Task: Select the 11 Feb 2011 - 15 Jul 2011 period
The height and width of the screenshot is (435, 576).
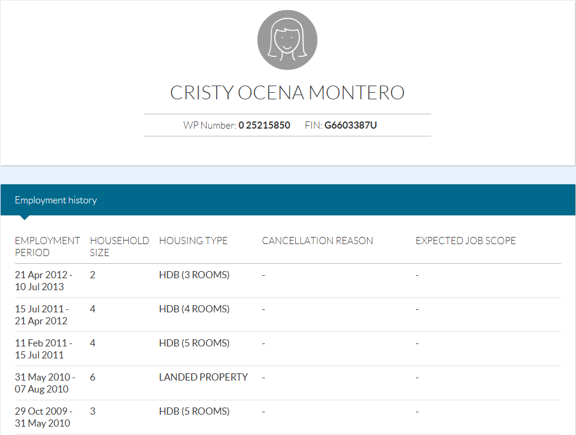Action: pos(44,349)
